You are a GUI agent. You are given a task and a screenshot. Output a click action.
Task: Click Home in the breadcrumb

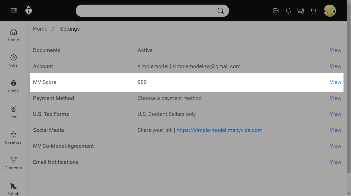[40, 29]
